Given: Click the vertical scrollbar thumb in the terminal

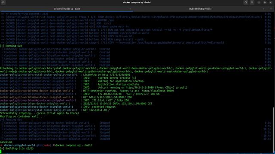Looking at the screenshot, I should tap(273, 130).
